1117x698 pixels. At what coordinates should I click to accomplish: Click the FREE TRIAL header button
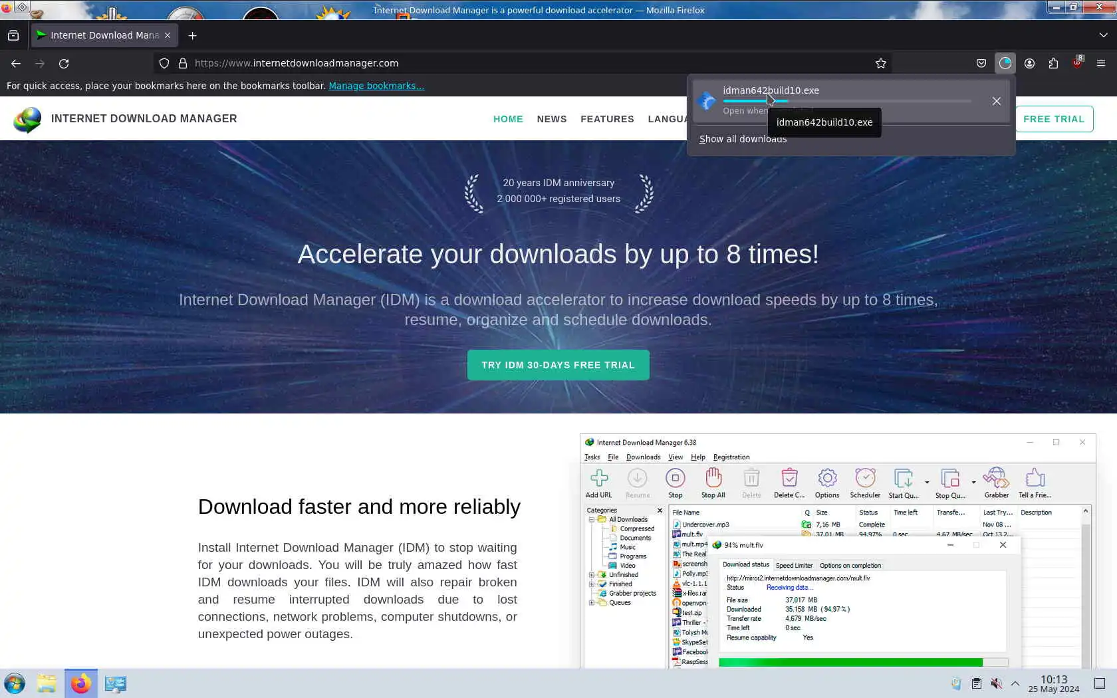point(1054,119)
